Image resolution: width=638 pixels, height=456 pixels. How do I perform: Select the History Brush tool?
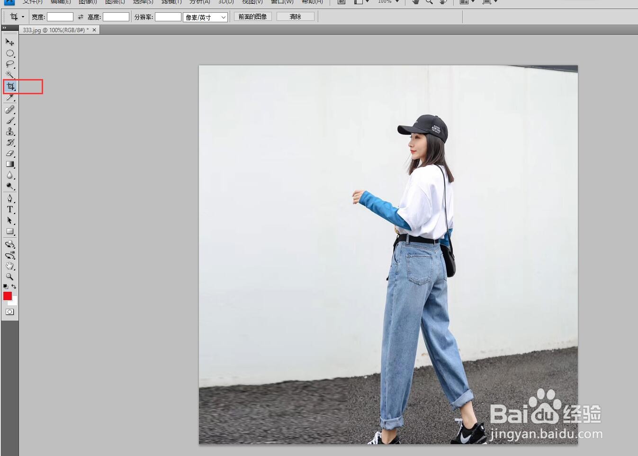(9, 142)
